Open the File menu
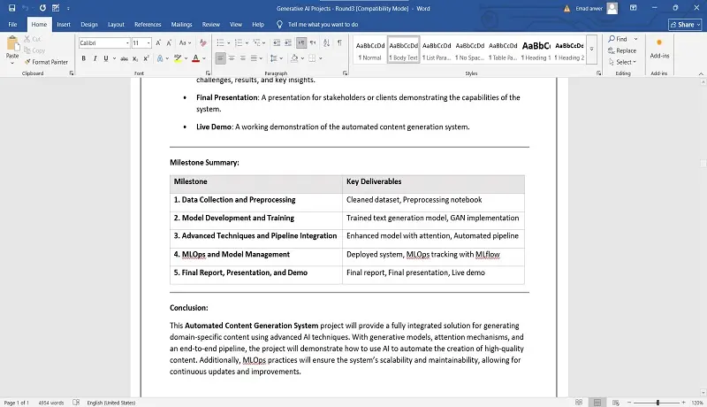Image resolution: width=707 pixels, height=407 pixels. tap(12, 25)
